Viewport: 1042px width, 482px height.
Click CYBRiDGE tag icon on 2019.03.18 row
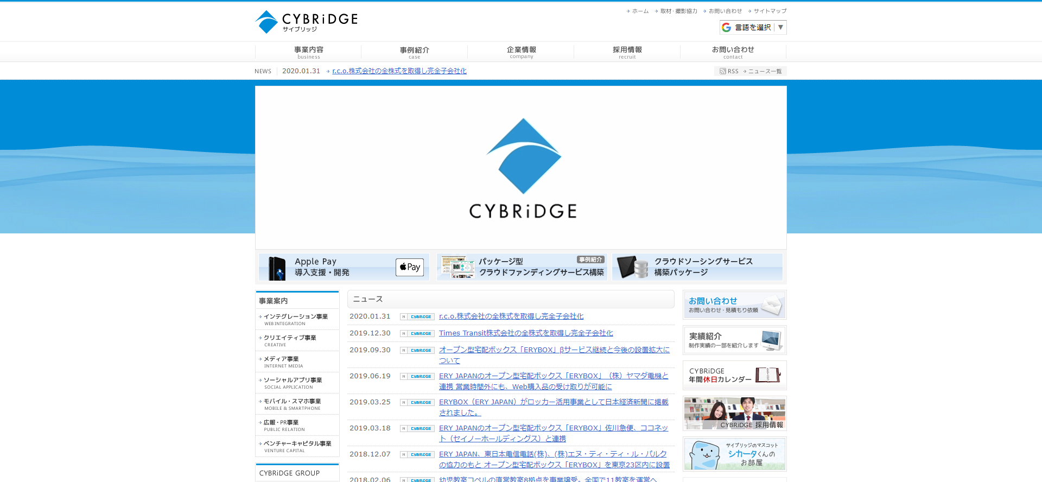coord(417,429)
